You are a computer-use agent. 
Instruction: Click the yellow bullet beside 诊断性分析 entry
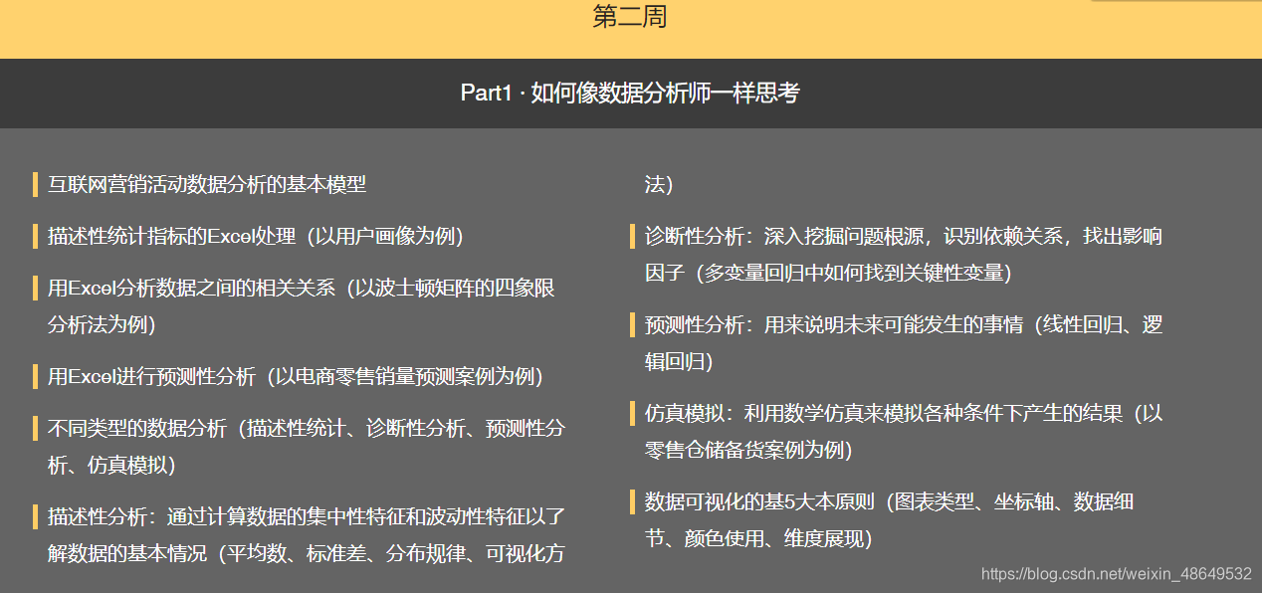(632, 236)
